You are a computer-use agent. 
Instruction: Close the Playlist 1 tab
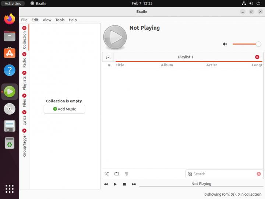click(257, 57)
